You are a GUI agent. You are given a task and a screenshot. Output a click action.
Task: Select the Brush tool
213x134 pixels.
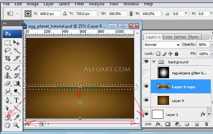point(16,68)
